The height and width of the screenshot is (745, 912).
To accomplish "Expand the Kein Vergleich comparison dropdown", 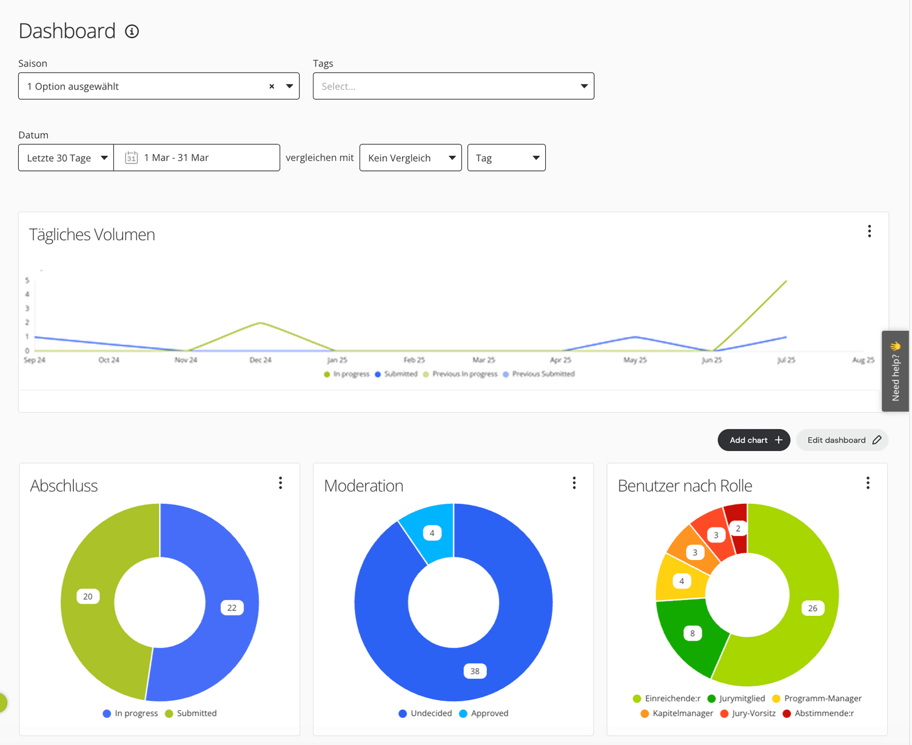I will coord(411,158).
